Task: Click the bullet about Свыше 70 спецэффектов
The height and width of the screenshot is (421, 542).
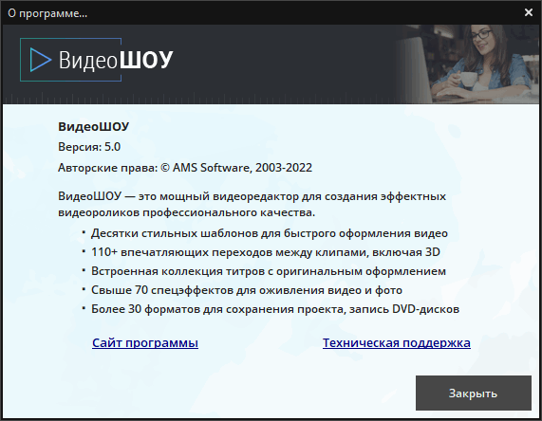Action: click(x=247, y=290)
